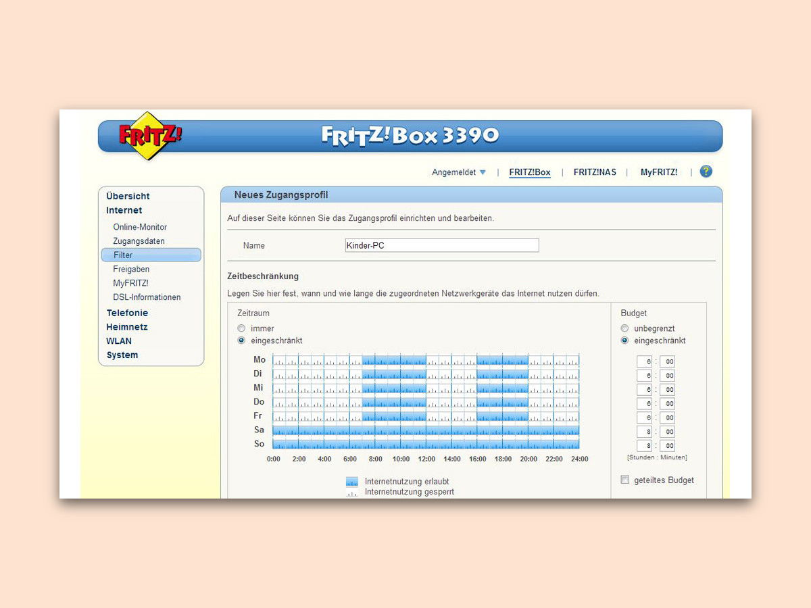Screen dimensions: 811x608
Task: Click the Mo row in the time schedule
Action: [x=426, y=360]
